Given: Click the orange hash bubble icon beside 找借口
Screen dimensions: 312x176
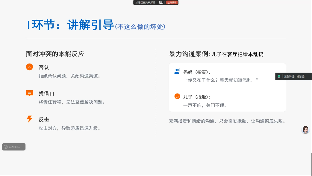Looking at the screenshot, I should 29,93.
